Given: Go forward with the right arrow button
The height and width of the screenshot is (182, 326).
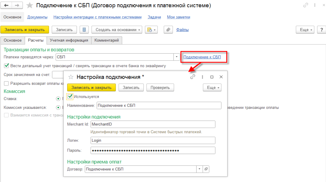Looking at the screenshot, I should tap(17, 6).
